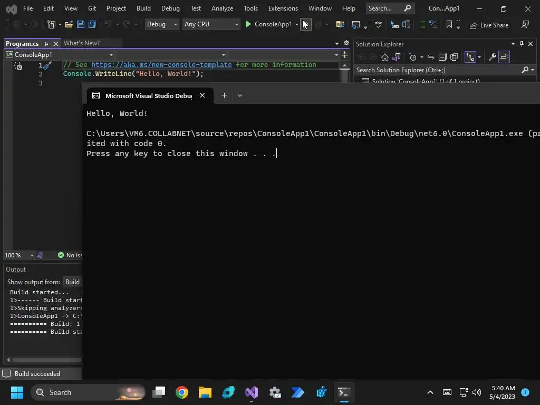Toggle Show All Files in Solution Explorer
The image size is (540, 405).
click(454, 57)
